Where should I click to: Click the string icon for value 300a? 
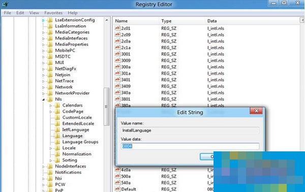(x=117, y=67)
